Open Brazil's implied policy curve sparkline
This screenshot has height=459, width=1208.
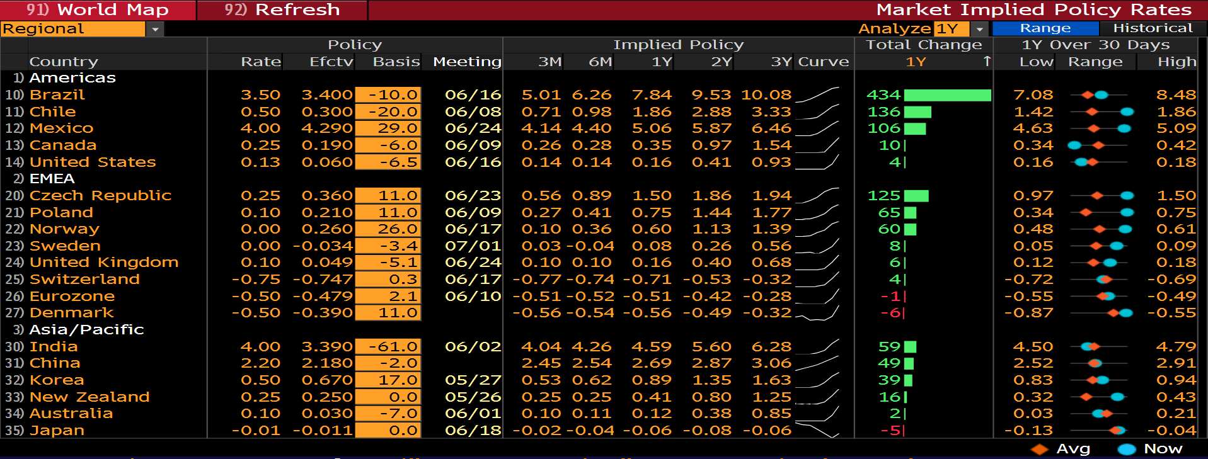[x=817, y=94]
